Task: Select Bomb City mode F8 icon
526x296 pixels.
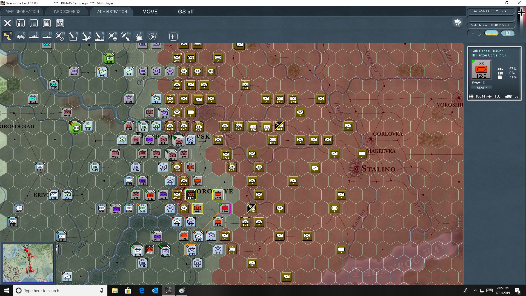Action: 99,36
